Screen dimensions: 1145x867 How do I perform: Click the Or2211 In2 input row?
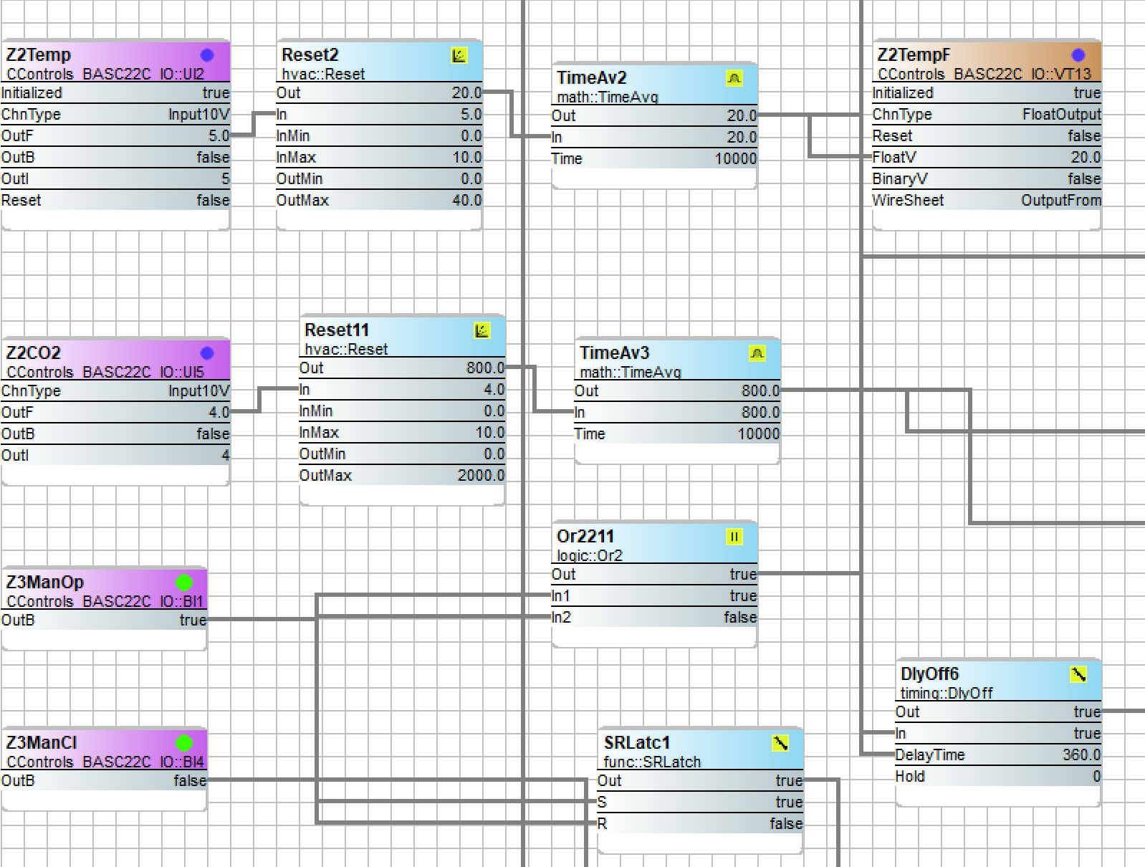pos(653,618)
